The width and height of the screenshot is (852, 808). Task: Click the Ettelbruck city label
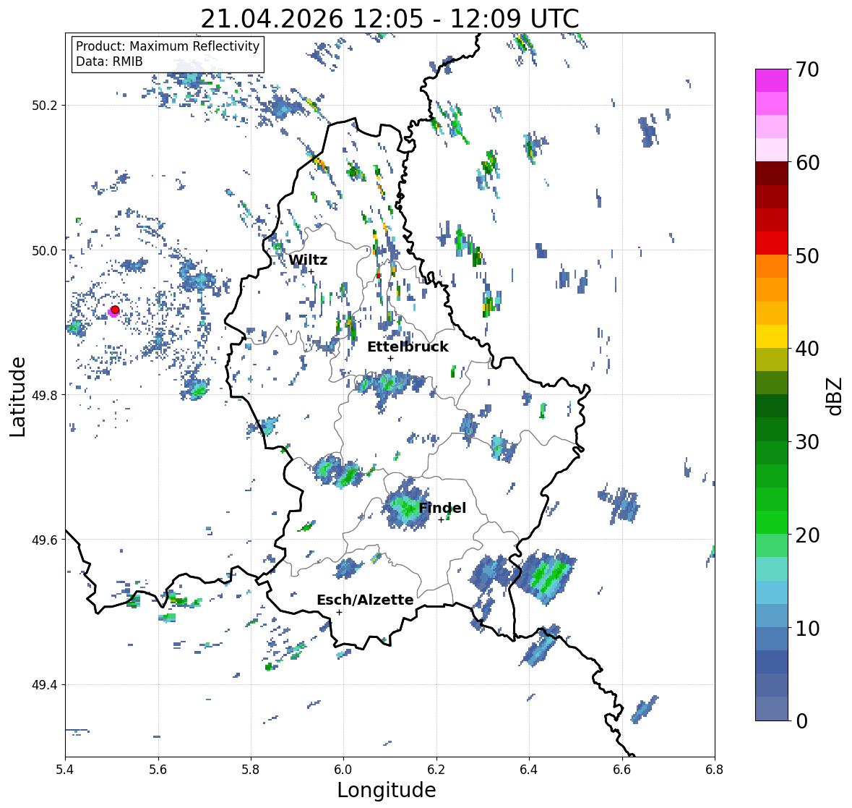coord(408,346)
